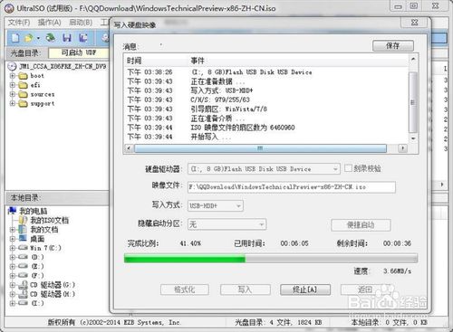Click the 时间 column header

(134, 61)
